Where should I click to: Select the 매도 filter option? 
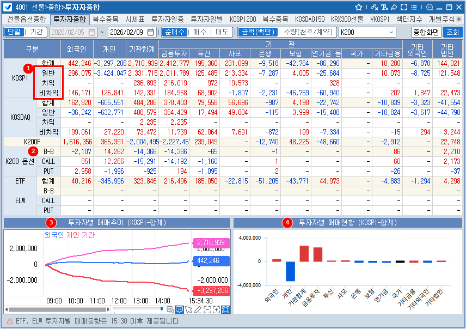pos(222,32)
